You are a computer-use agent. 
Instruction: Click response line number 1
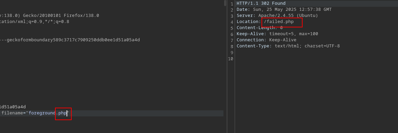point(232,4)
